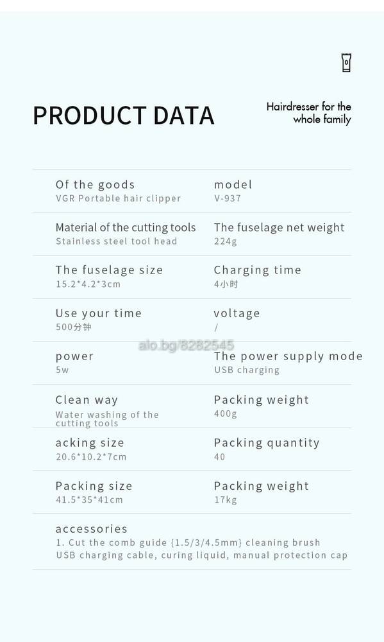Select the 17kg packing weight value
This screenshot has height=642, width=384.
[x=225, y=499]
